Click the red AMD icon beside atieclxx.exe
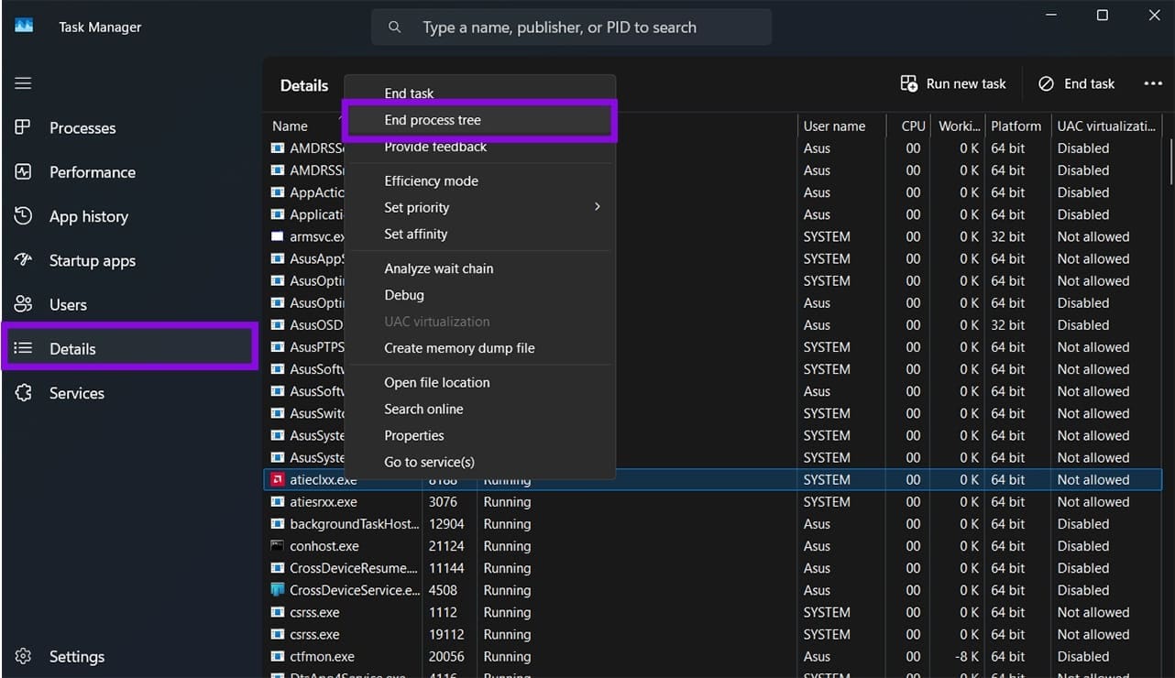The image size is (1175, 678). coord(278,479)
